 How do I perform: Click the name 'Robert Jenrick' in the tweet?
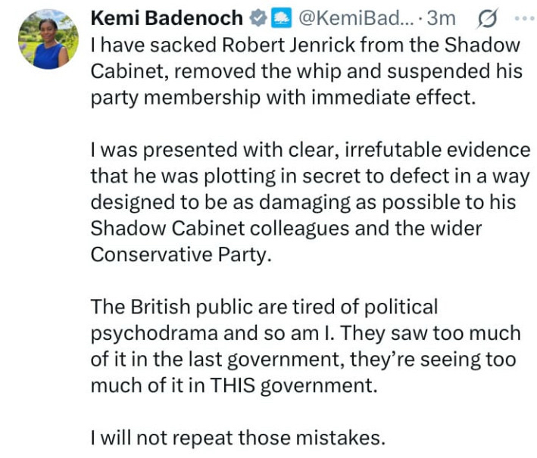(286, 45)
